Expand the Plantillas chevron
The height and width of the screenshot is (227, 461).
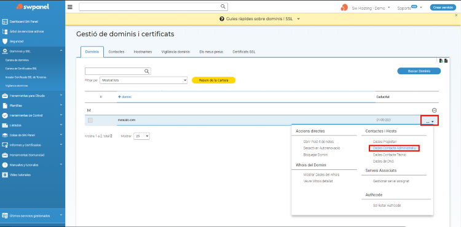(61, 106)
